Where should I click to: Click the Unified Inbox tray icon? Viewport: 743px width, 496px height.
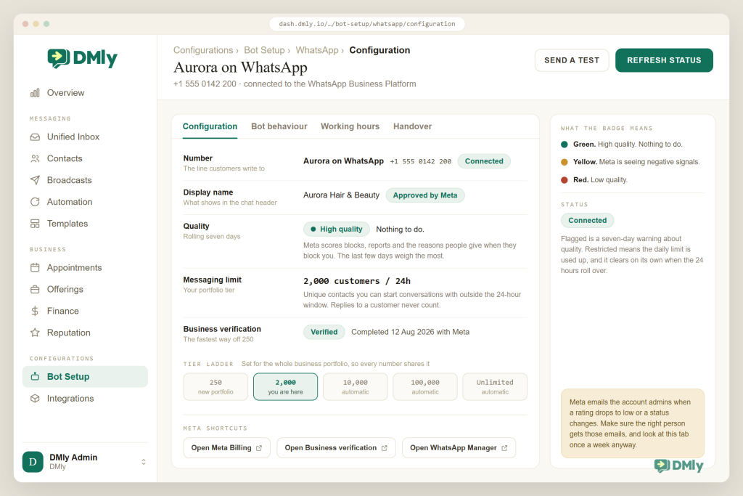pyautogui.click(x=35, y=137)
